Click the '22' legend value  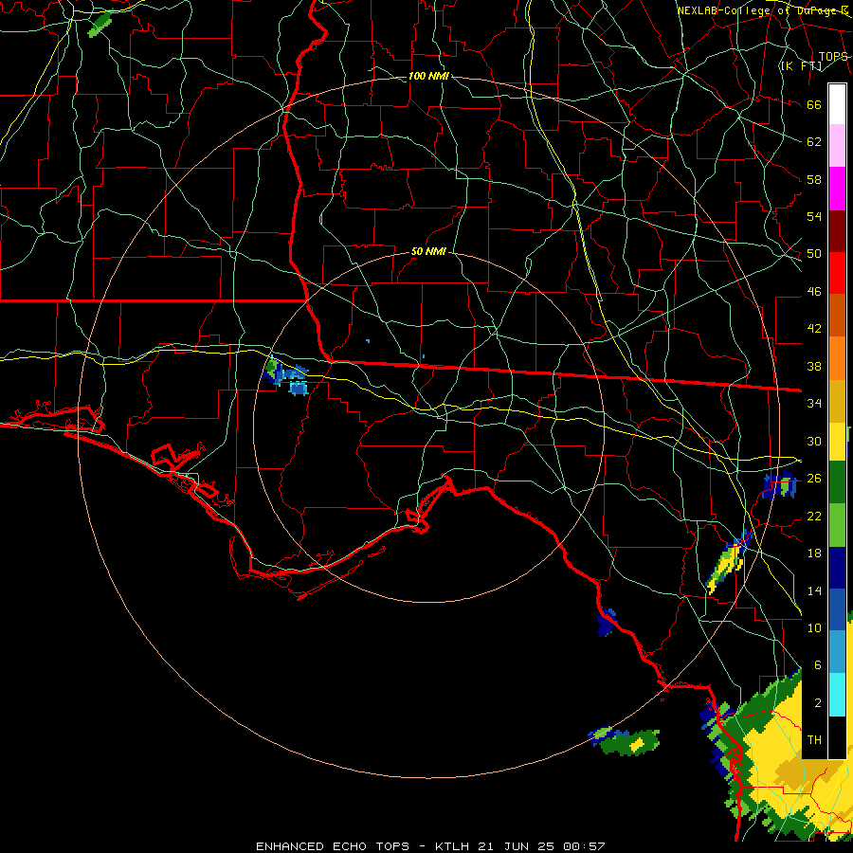pyautogui.click(x=814, y=516)
